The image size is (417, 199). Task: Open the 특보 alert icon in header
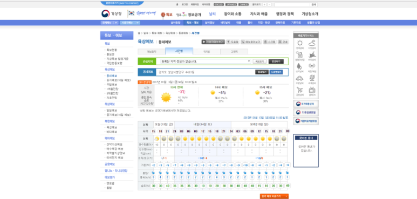167,15
